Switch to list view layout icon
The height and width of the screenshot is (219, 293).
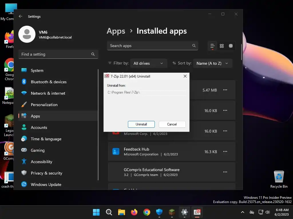213,46
